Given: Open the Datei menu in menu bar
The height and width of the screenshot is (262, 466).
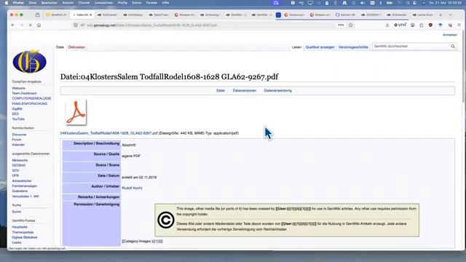Looking at the screenshot, I should (33, 3).
